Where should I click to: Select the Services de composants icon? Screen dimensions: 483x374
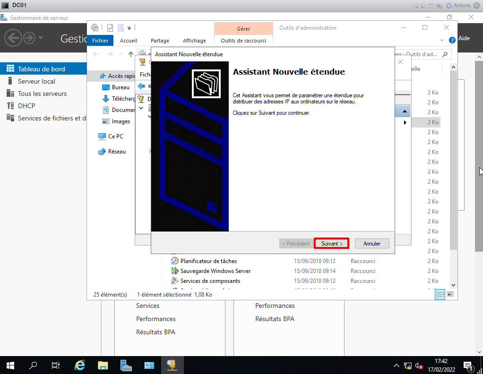click(x=174, y=281)
